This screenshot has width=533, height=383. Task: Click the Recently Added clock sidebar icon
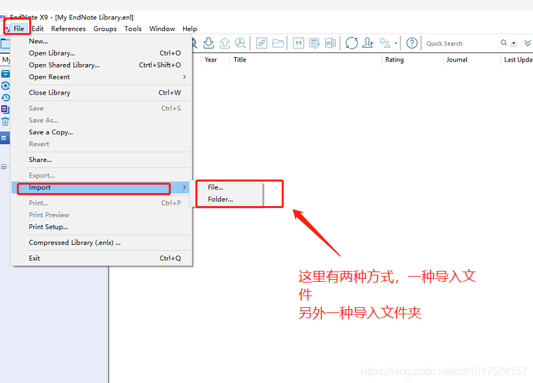pos(5,98)
